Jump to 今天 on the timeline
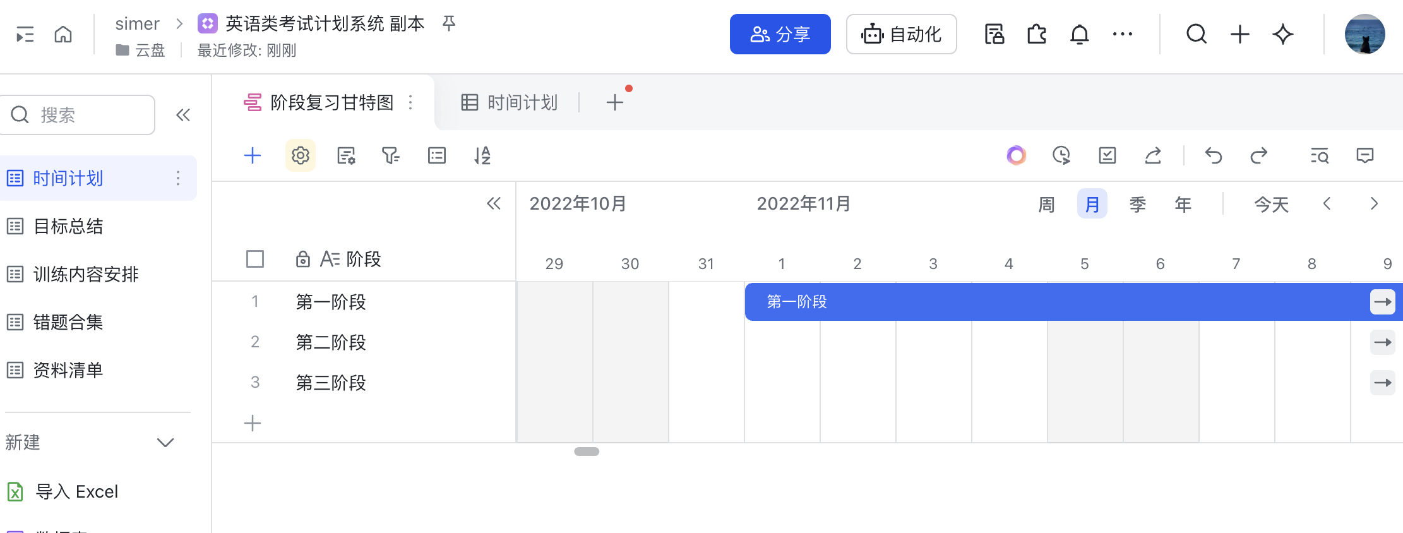This screenshot has height=533, width=1403. pyautogui.click(x=1271, y=204)
